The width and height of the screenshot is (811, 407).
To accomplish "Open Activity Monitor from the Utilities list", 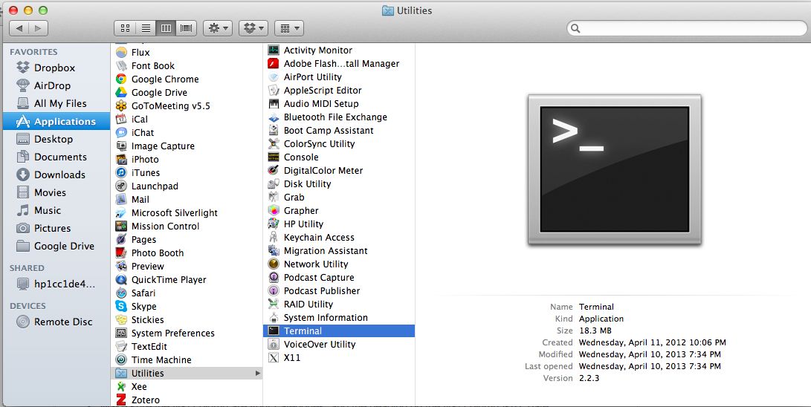I will click(273, 51).
